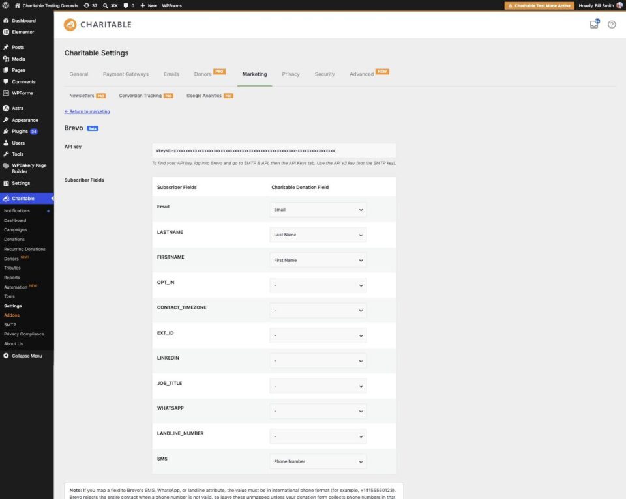Click the user avatar in admin bar

619,6
